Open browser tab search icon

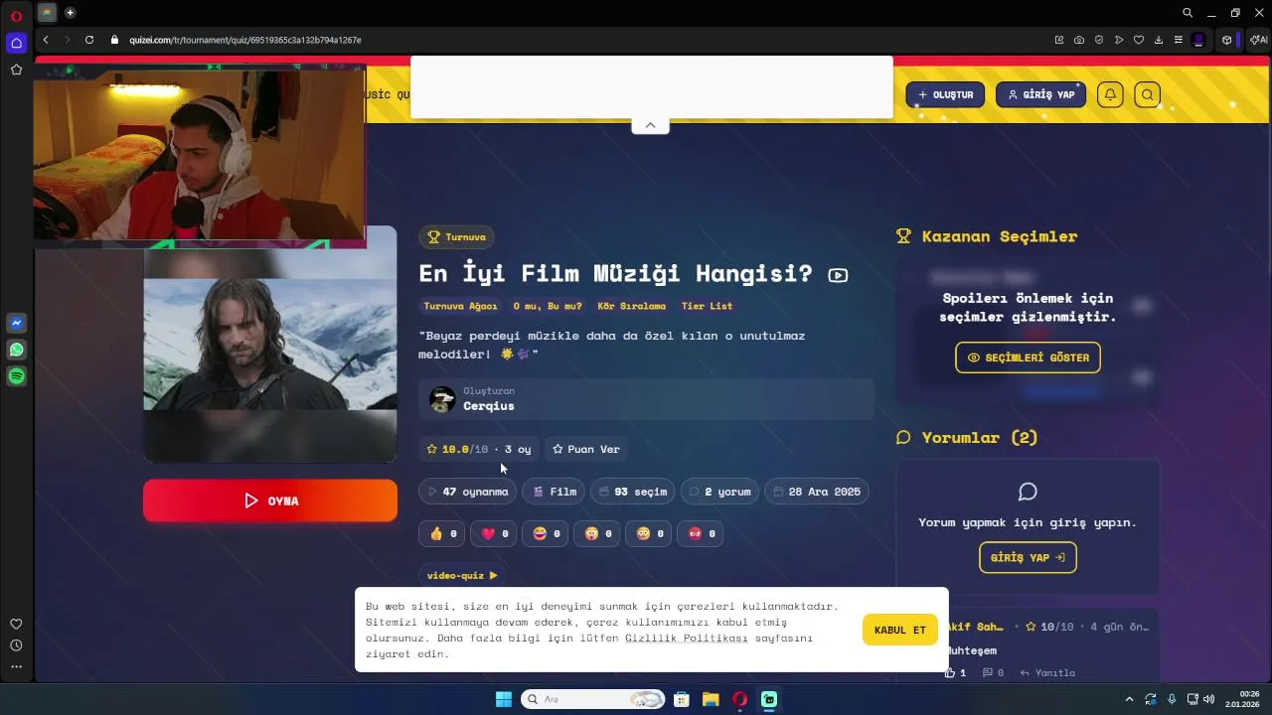(1188, 13)
